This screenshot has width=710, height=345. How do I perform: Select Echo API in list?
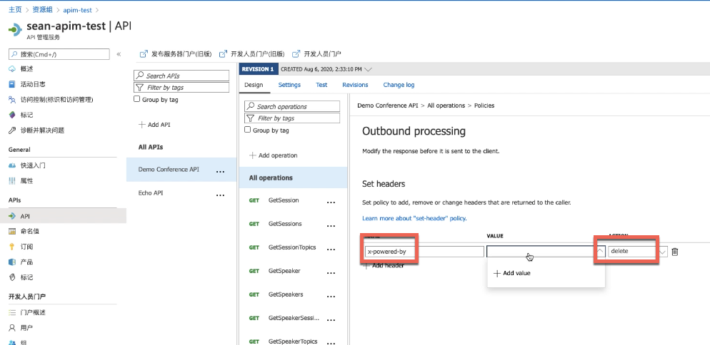tap(151, 193)
